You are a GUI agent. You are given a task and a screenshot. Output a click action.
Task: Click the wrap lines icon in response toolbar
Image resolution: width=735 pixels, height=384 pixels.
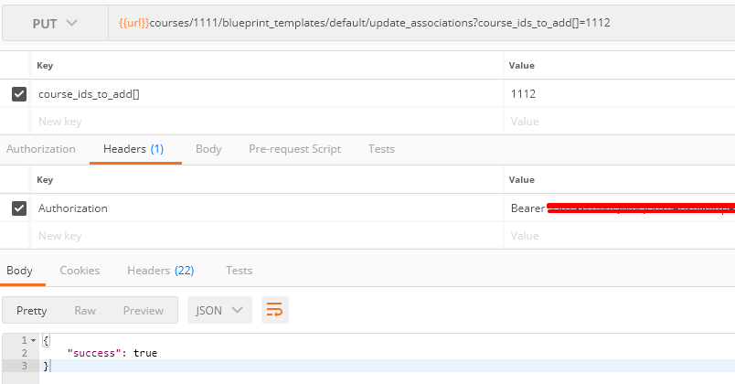click(273, 310)
